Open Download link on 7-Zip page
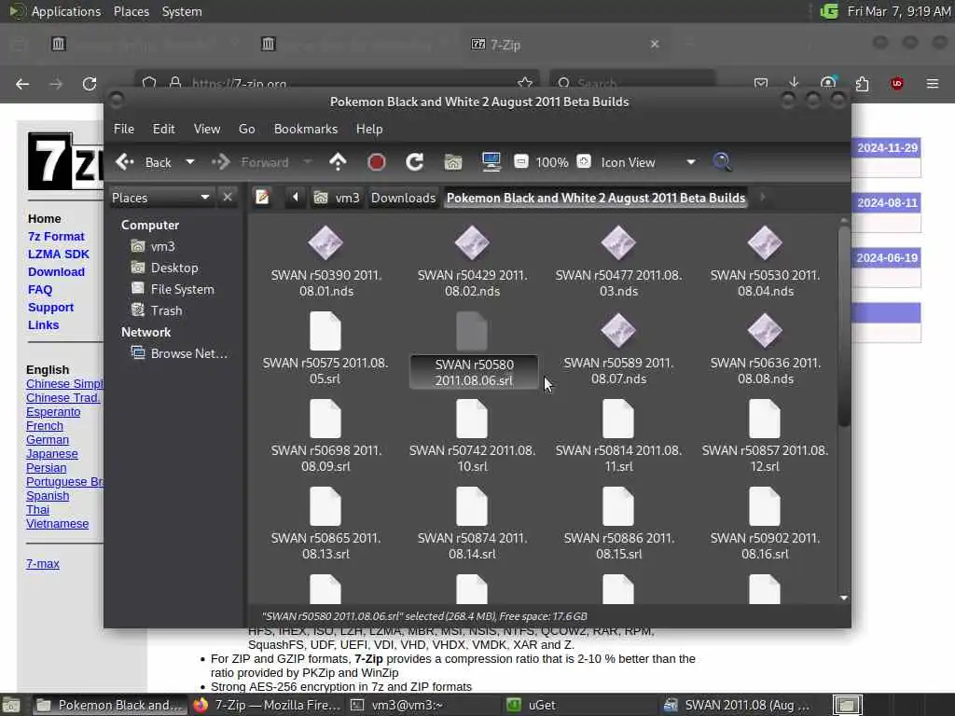Screen dimensions: 955x716 click(x=56, y=271)
